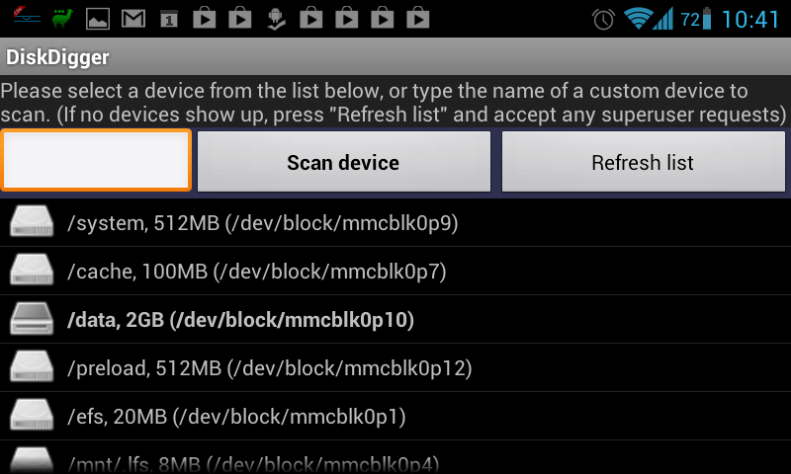Select the /cache, 100MB list entry

(x=395, y=271)
